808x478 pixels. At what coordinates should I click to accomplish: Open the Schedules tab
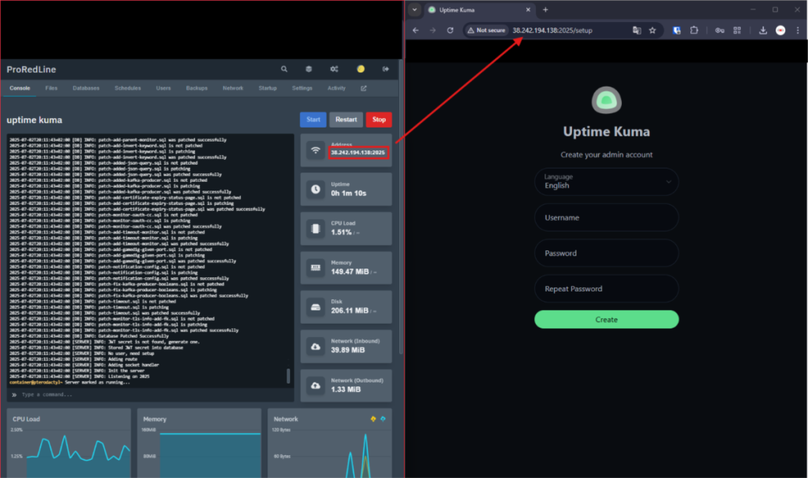(x=128, y=88)
